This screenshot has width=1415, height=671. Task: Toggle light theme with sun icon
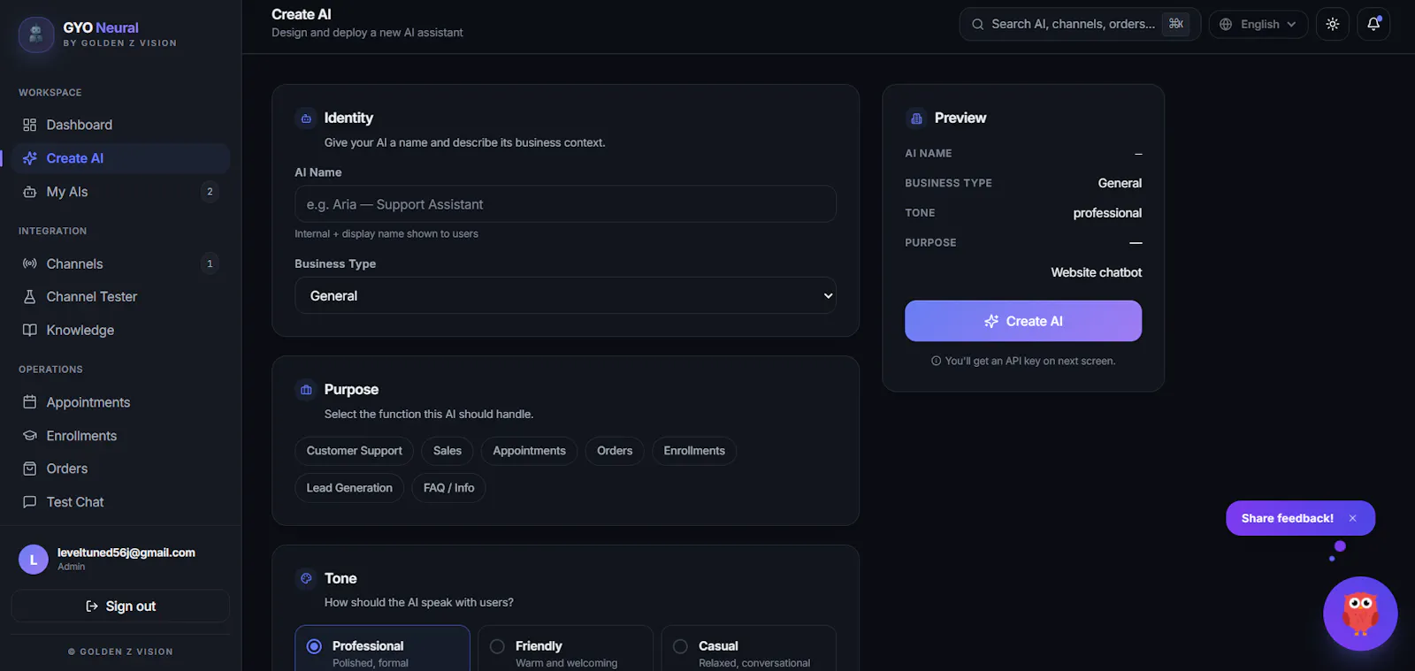[x=1333, y=24]
